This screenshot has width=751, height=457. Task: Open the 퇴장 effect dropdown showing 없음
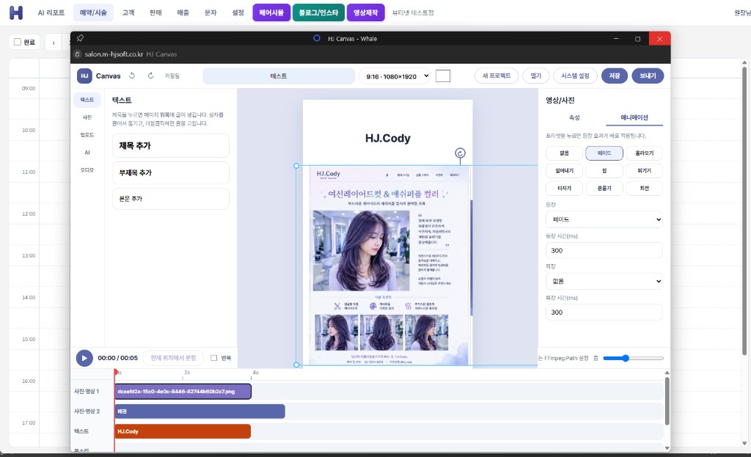point(604,281)
